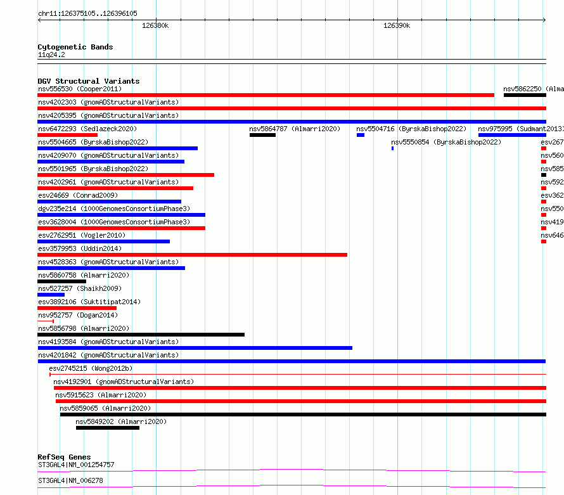
Task: Click the DGV Structural Variants track title
Action: pos(89,81)
